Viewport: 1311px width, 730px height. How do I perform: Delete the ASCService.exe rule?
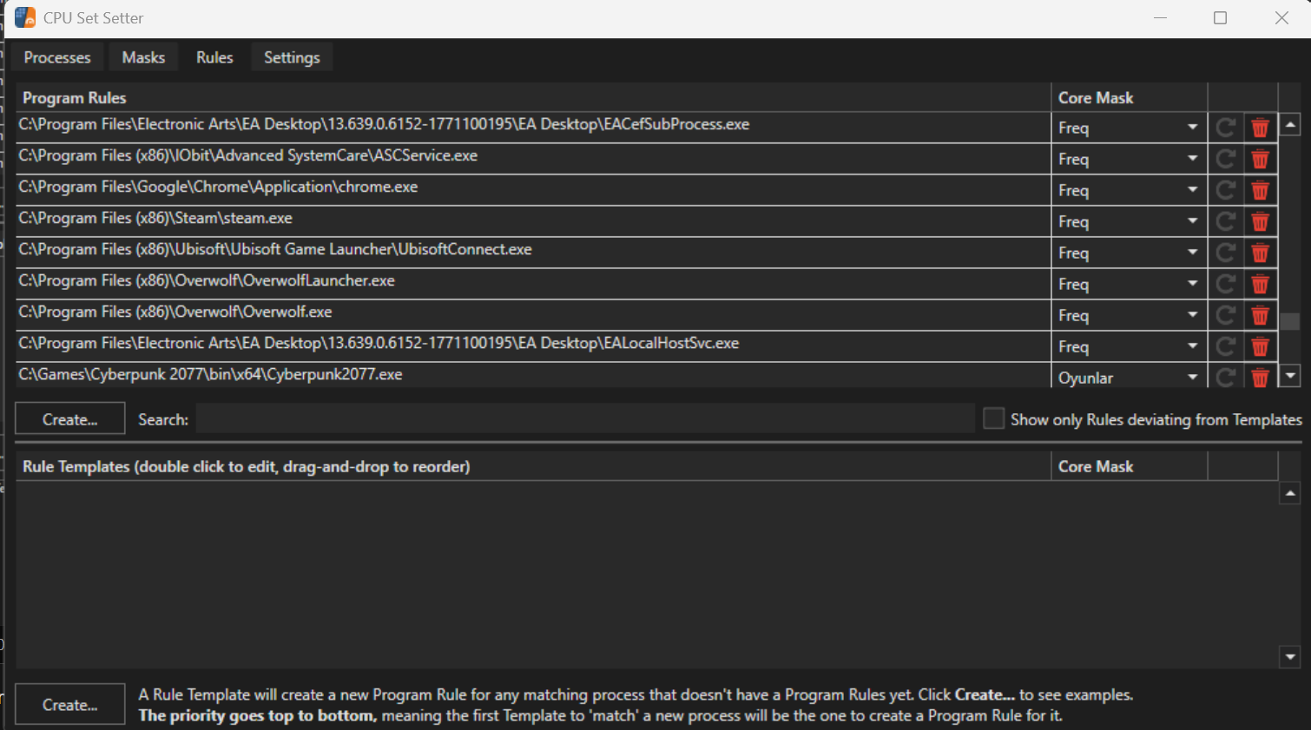(1260, 160)
